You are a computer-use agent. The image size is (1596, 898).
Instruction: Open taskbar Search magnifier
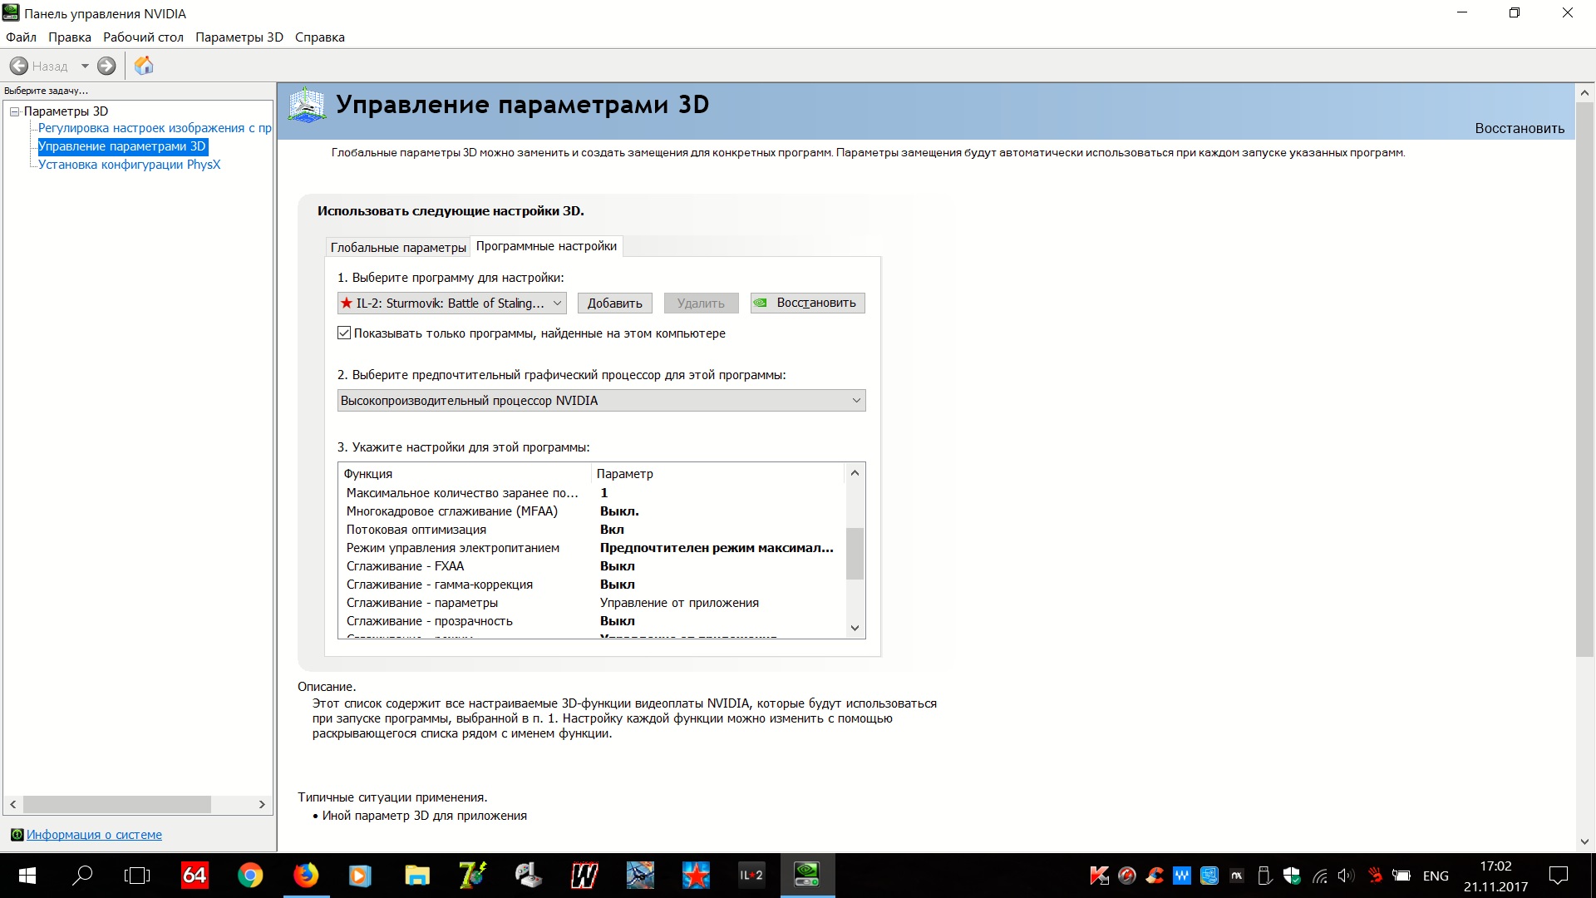[82, 876]
